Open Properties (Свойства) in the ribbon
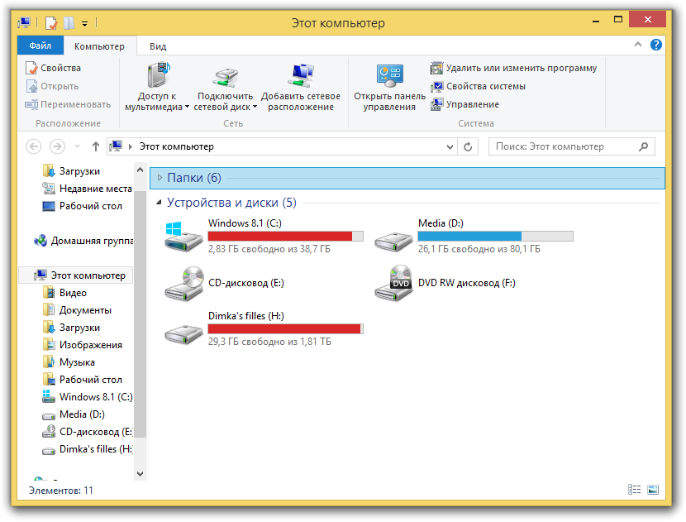 pyautogui.click(x=53, y=68)
